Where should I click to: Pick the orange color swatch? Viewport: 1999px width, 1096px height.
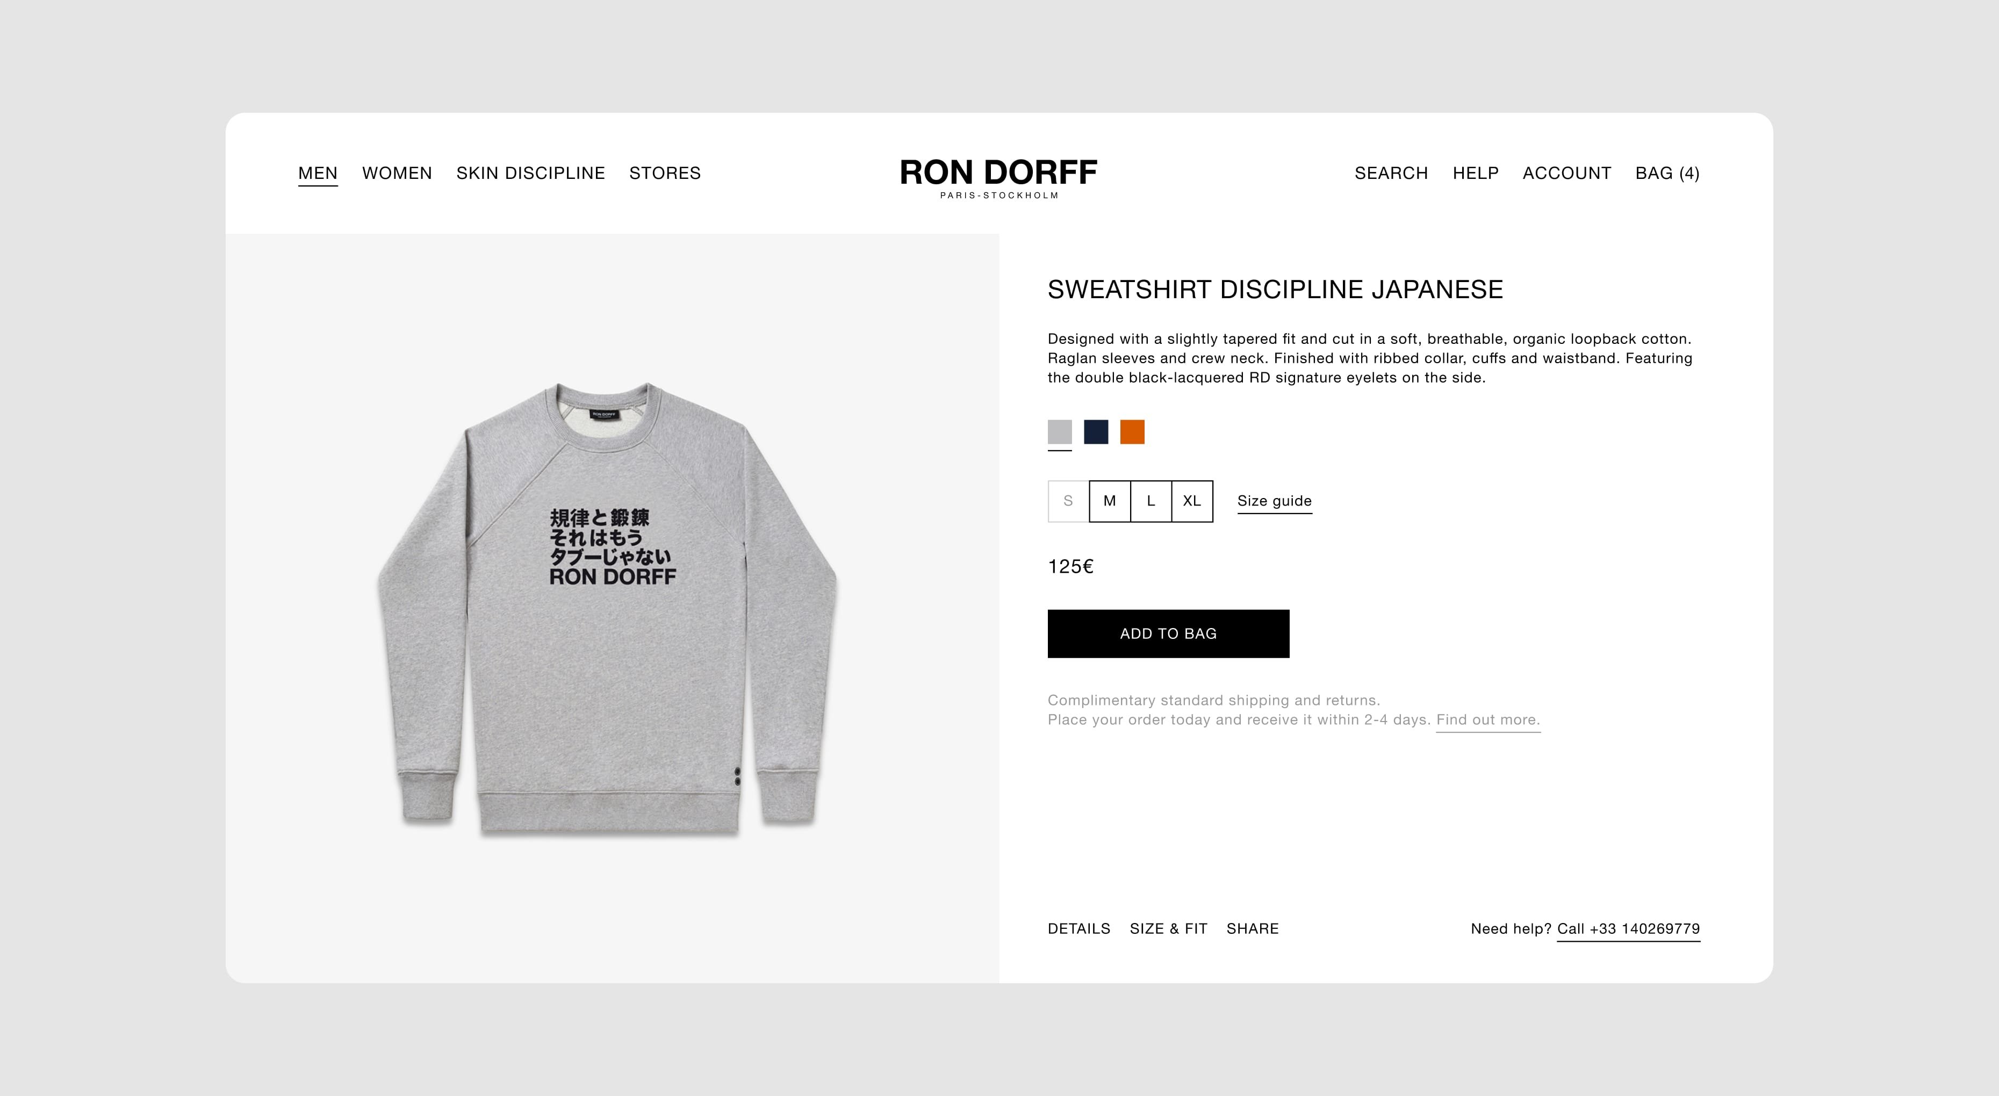(x=1132, y=432)
